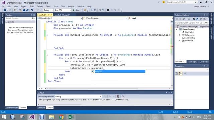Select My Project in Solution Explorer
Screen dimensions: 214x120
coord(190,32)
